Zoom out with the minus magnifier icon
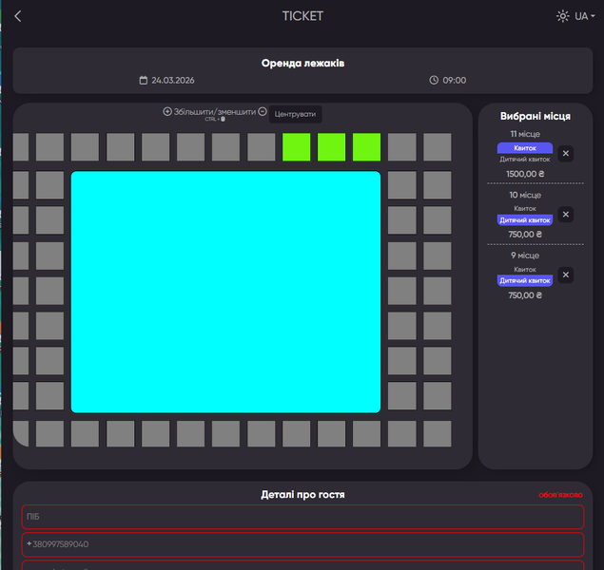Image resolution: width=604 pixels, height=570 pixels. (263, 112)
